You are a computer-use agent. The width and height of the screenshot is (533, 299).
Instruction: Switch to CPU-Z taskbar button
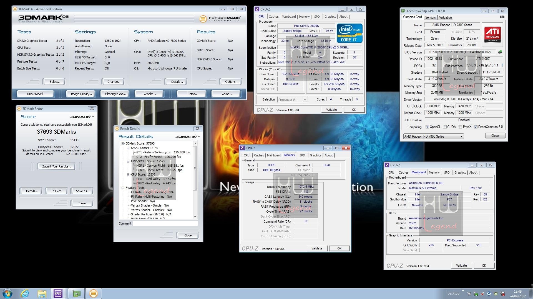tap(58, 293)
